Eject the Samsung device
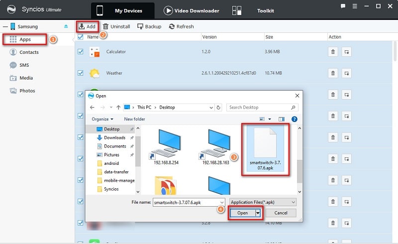 click(x=66, y=26)
